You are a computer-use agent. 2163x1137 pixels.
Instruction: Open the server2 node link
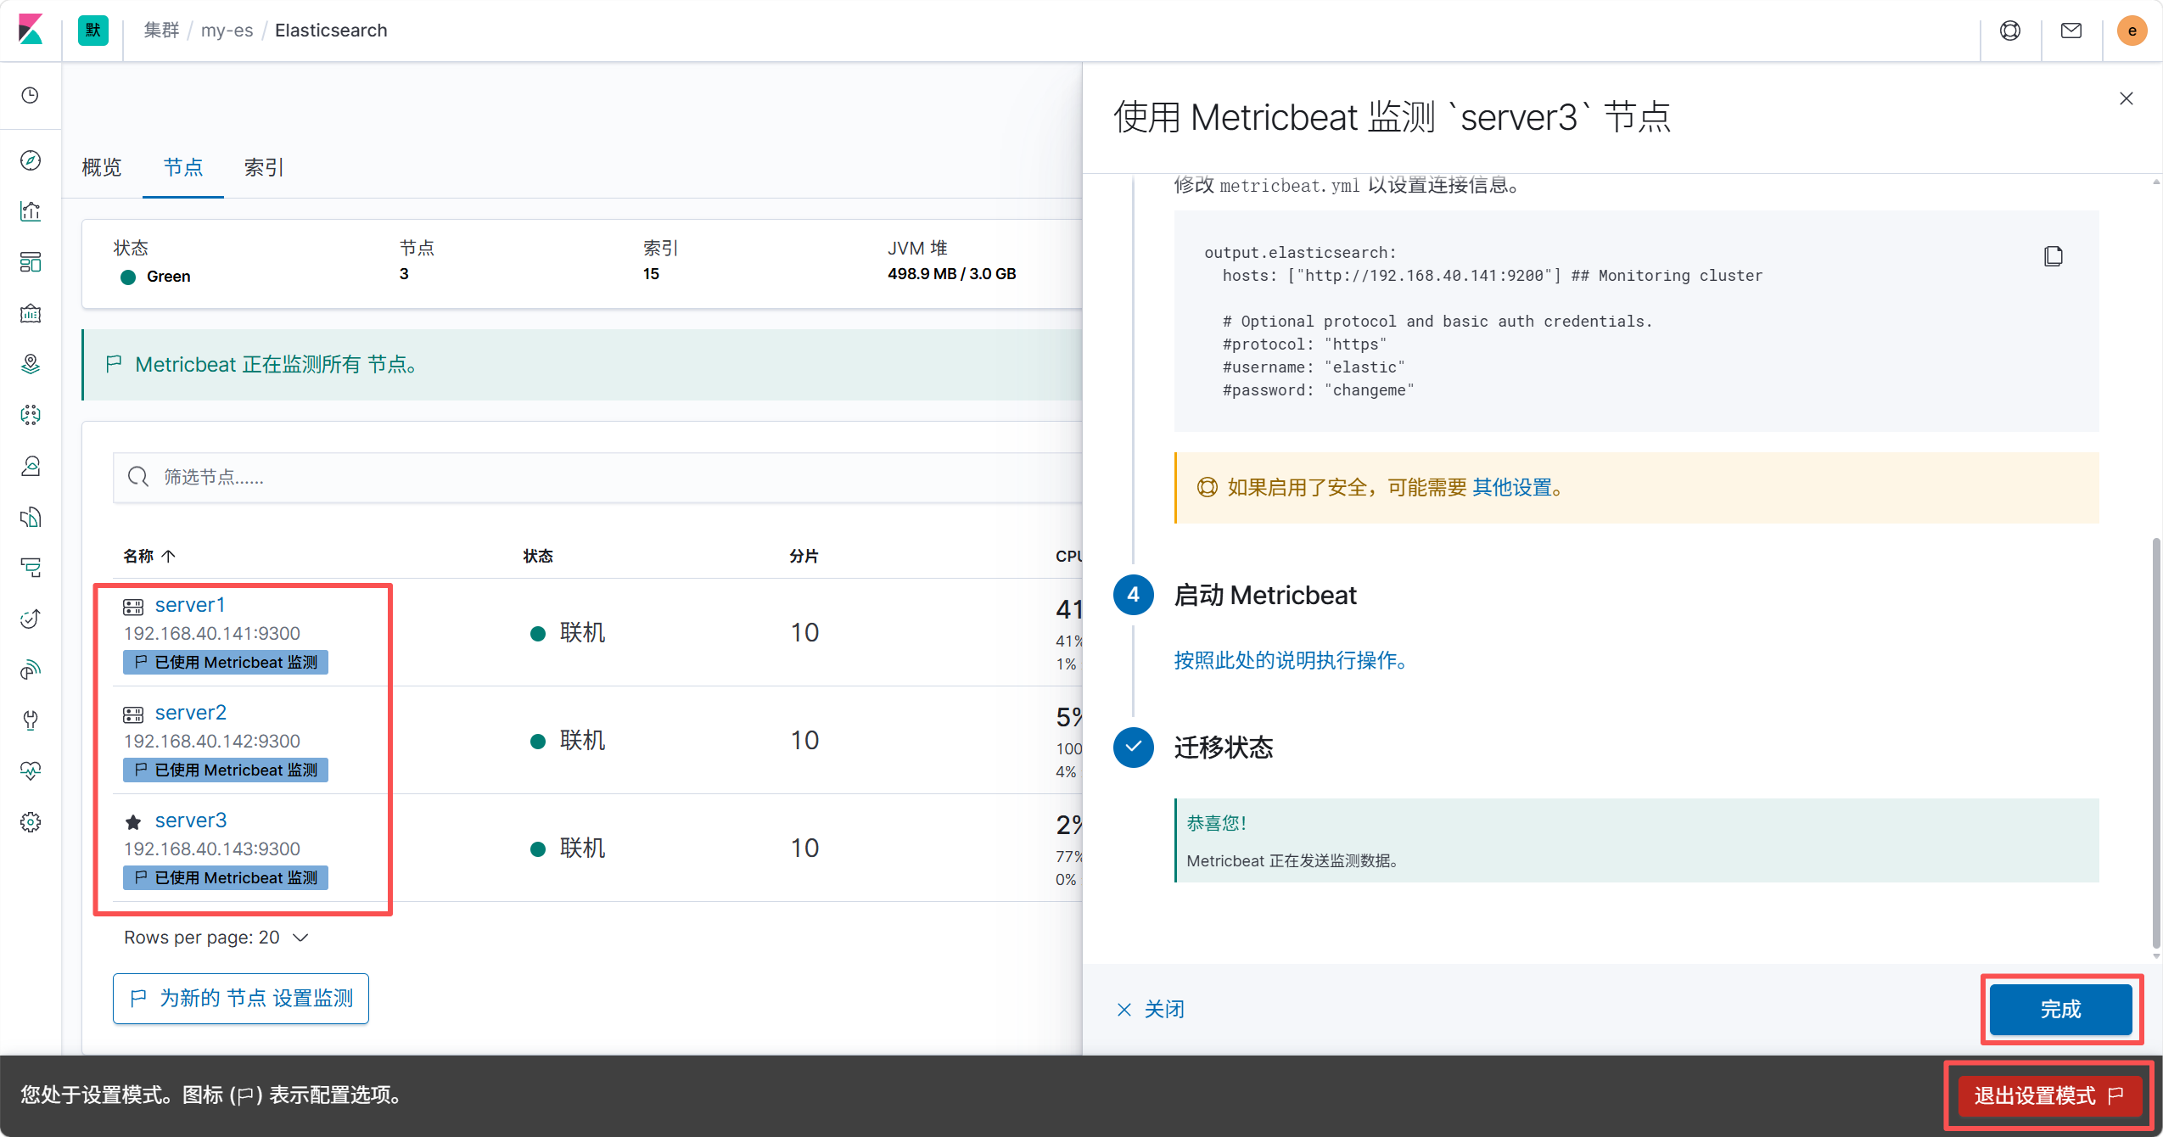click(191, 713)
